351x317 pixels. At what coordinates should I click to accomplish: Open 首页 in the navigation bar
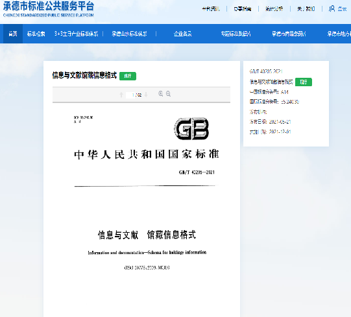click(13, 34)
